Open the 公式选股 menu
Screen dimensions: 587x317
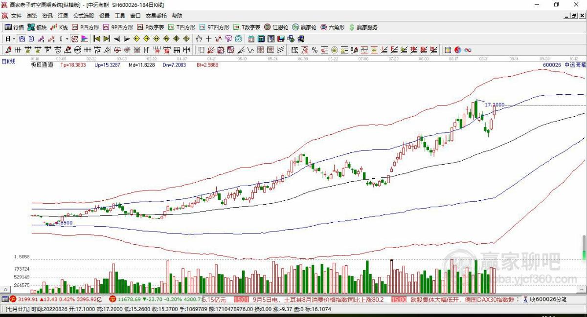pos(84,16)
